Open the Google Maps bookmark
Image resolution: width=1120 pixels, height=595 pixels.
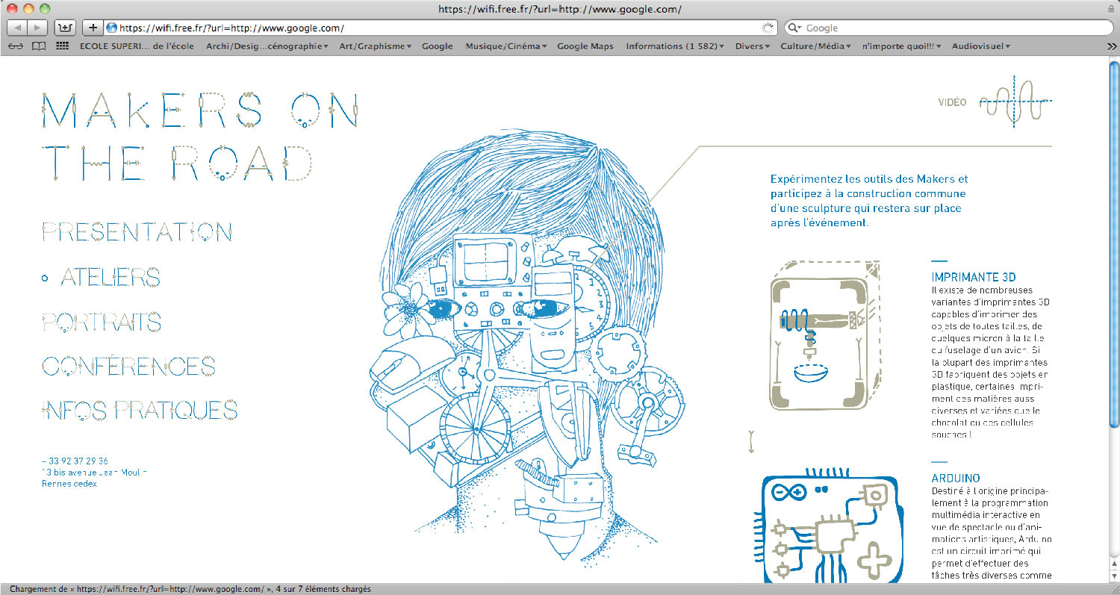point(585,46)
